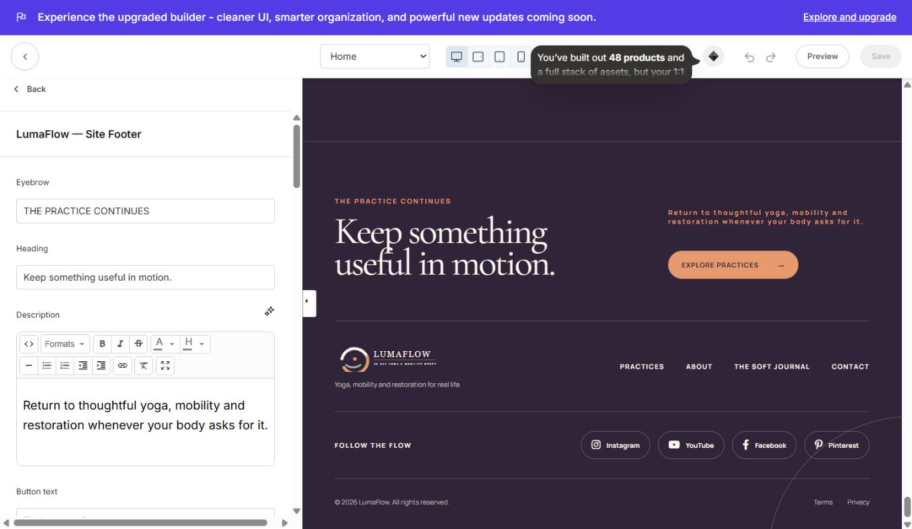
Task: Click the Preview button
Action: coord(823,56)
